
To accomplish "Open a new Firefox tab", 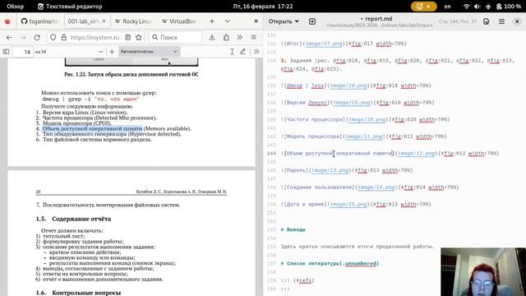I will coord(212,21).
